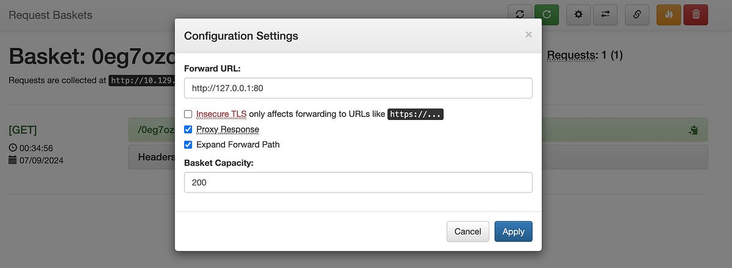
Task: Uncheck the Expand Forward Path checkbox
Action: [x=188, y=144]
